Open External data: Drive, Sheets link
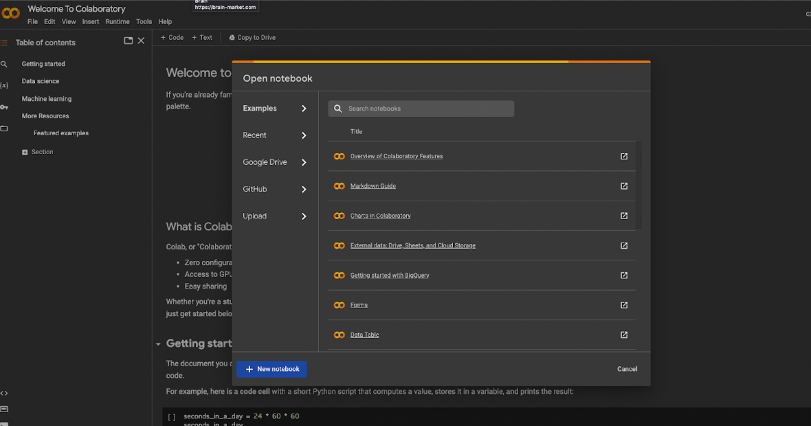811x426 pixels. click(413, 245)
